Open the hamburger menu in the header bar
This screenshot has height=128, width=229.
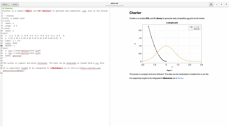coord(211,4)
